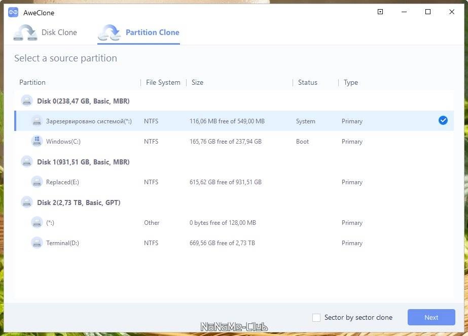Click '615,62 GB free of 931,51 GB' size

pyautogui.click(x=226, y=182)
